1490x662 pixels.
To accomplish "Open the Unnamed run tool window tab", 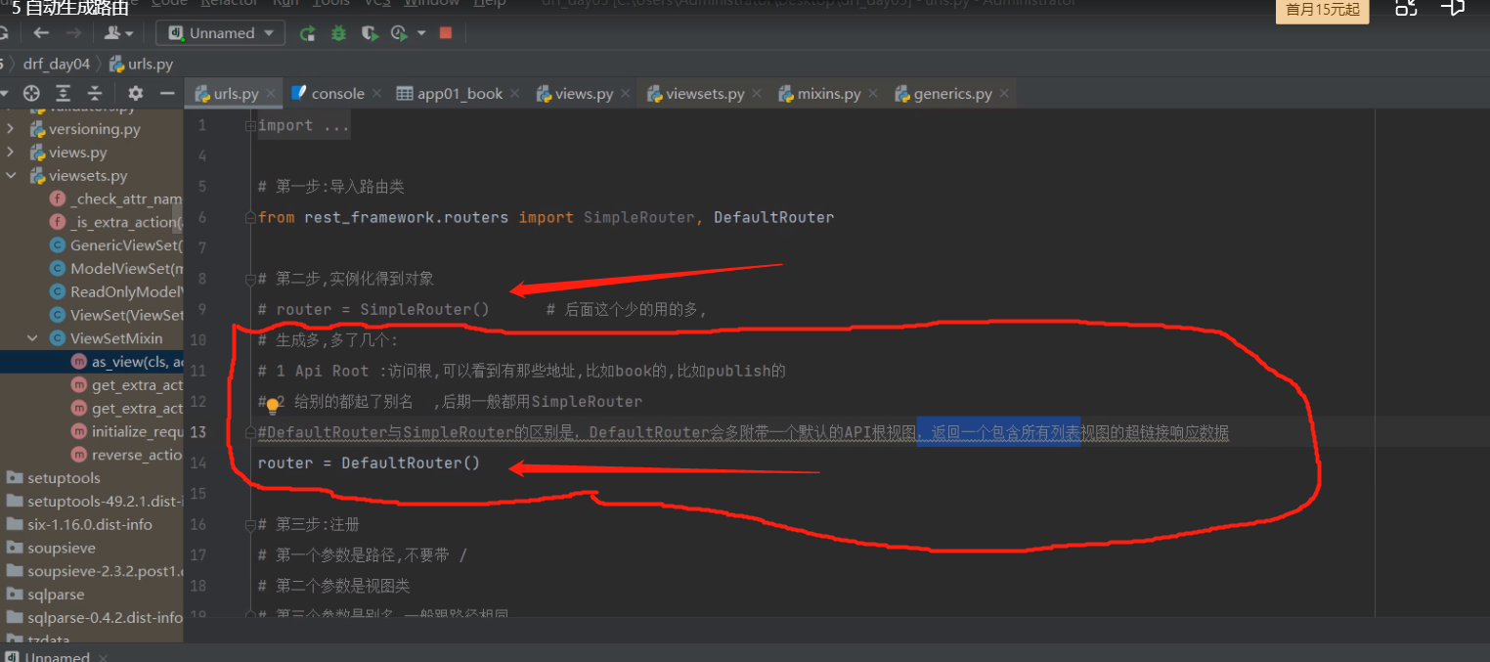I will click(54, 655).
